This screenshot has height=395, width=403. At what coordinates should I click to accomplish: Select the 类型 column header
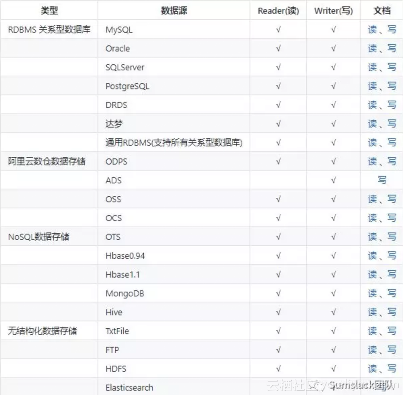[49, 10]
